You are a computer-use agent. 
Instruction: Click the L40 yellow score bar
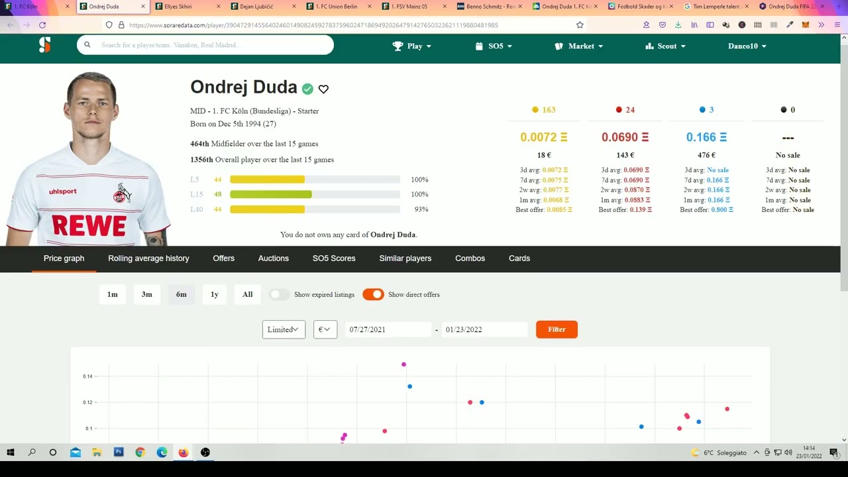tap(267, 209)
